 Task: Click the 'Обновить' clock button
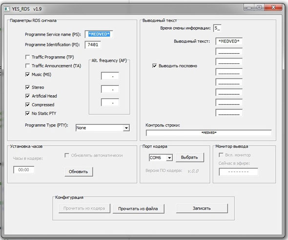[79, 172]
